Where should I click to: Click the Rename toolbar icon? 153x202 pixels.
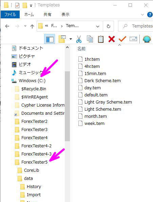pos(133,39)
